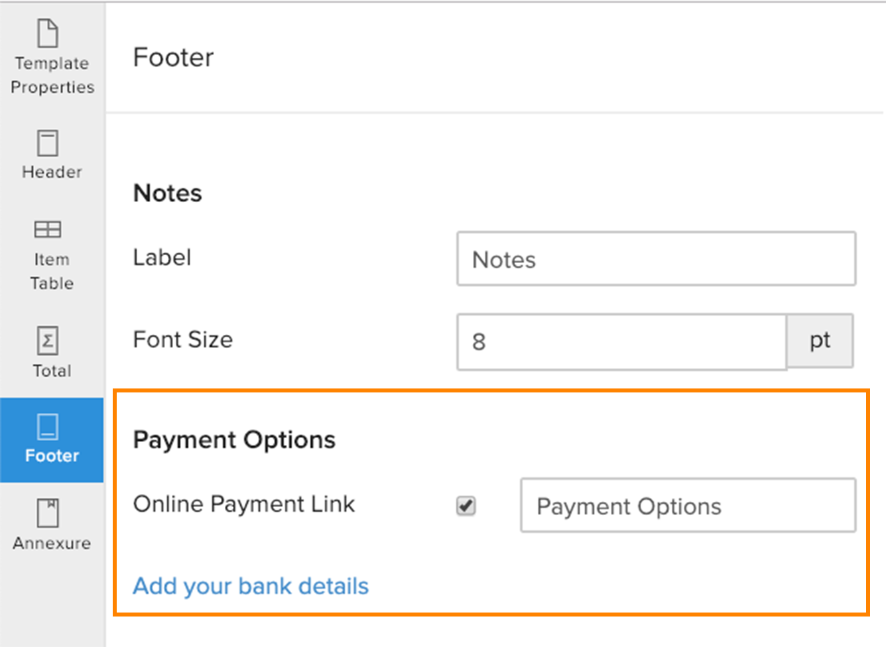
Task: Toggle the Online Payment Link checkbox
Action: coord(466,506)
